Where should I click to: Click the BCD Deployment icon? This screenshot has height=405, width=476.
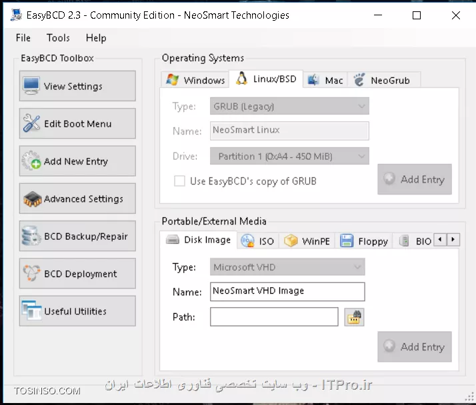[31, 272]
